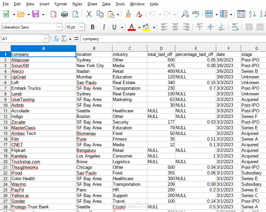This screenshot has width=266, height=212.
Task: Export directly as PDF
Action: [54, 14]
